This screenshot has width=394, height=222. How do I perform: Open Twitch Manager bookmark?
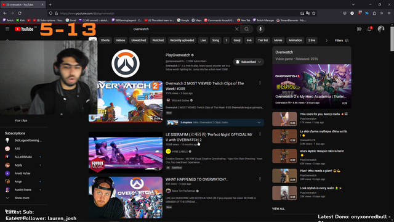[x=263, y=20]
